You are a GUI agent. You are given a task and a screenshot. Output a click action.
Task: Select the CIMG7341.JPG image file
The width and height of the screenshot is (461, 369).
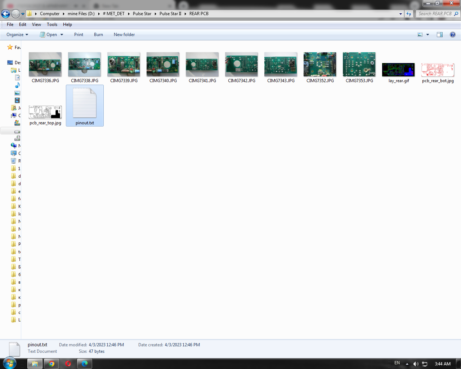202,68
